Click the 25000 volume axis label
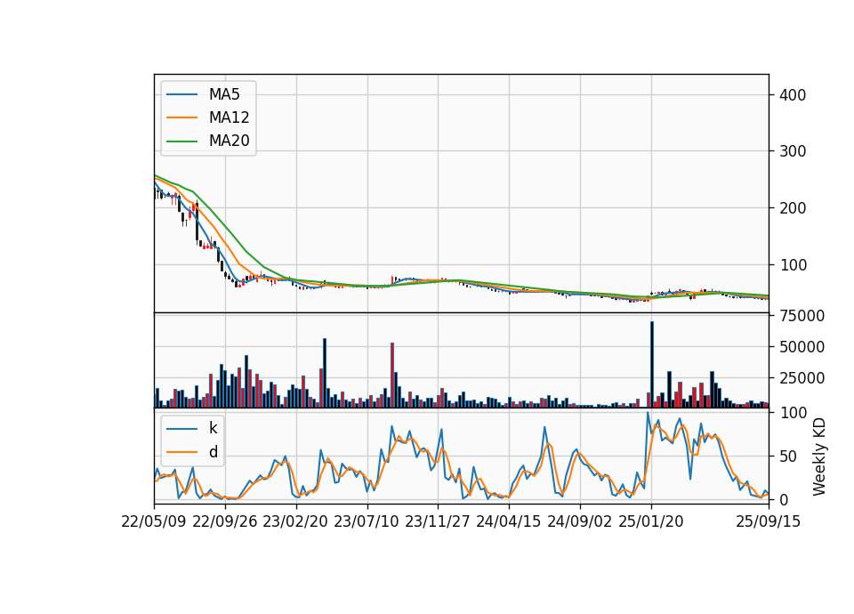 coord(802,377)
